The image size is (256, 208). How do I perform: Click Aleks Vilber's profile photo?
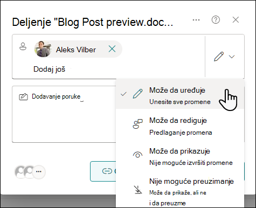point(43,49)
